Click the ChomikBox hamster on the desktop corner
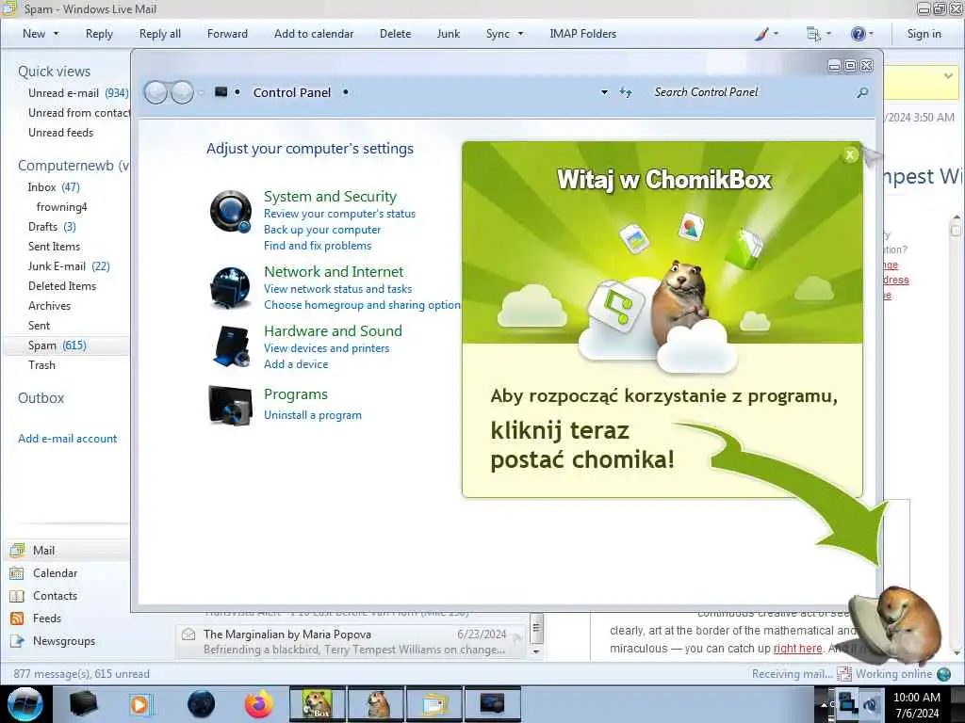Image resolution: width=965 pixels, height=723 pixels. [898, 625]
